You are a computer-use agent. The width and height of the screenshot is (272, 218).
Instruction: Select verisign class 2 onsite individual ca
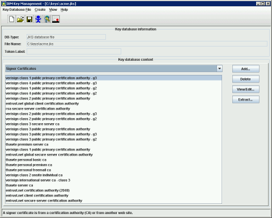click(x=113, y=175)
